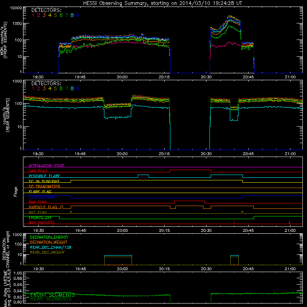Click the short POSSIBLE FLARE pulse near 20:07
This screenshot has height=307, width=307.
[143, 175]
